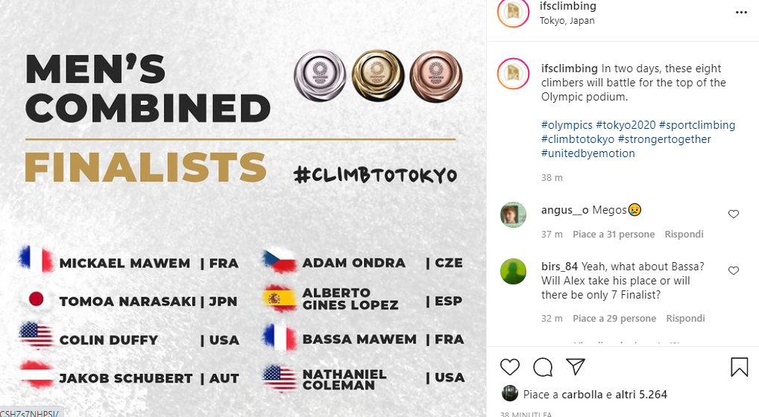This screenshot has height=417, width=759.
Task: View angus__o's profile picture
Action: [513, 214]
